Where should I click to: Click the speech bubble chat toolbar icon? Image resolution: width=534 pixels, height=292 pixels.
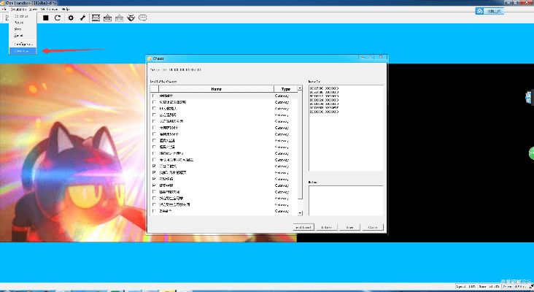[142, 18]
